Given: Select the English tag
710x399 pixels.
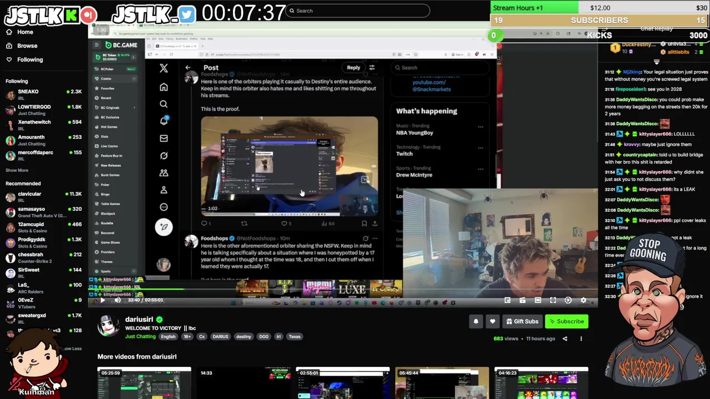Looking at the screenshot, I should (168, 336).
